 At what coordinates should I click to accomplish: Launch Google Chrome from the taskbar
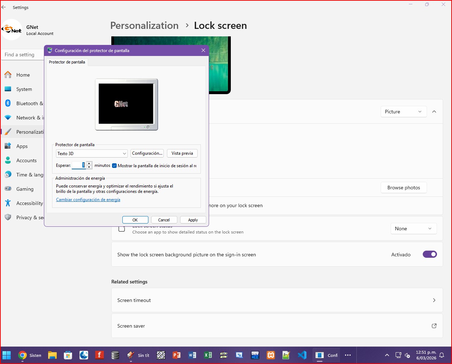coord(22,355)
